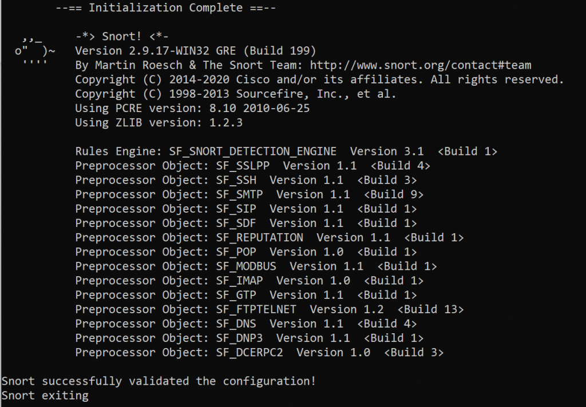The image size is (586, 407).
Task: Click the "Snort successfully validated the configuration!" message
Action: point(159,381)
